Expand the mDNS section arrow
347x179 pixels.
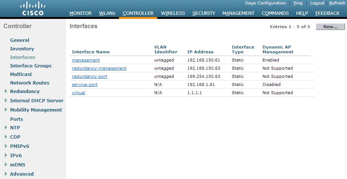click(x=6, y=165)
